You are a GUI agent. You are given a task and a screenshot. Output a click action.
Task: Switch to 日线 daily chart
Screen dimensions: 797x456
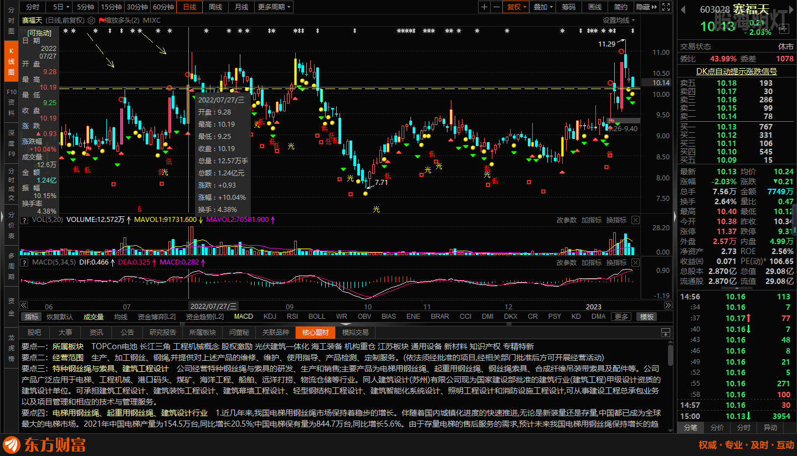189,7
